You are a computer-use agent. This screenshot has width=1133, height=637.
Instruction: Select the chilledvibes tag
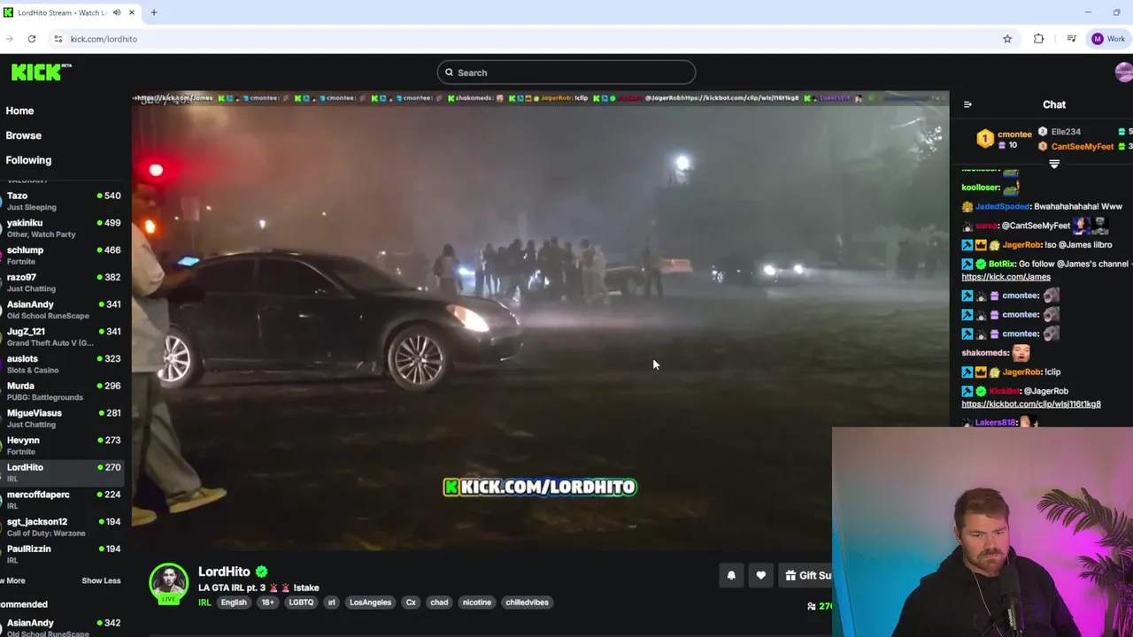pos(527,602)
